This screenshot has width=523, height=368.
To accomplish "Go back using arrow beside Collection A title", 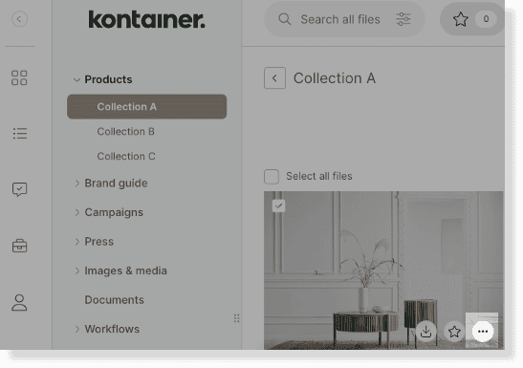I will tap(274, 78).
